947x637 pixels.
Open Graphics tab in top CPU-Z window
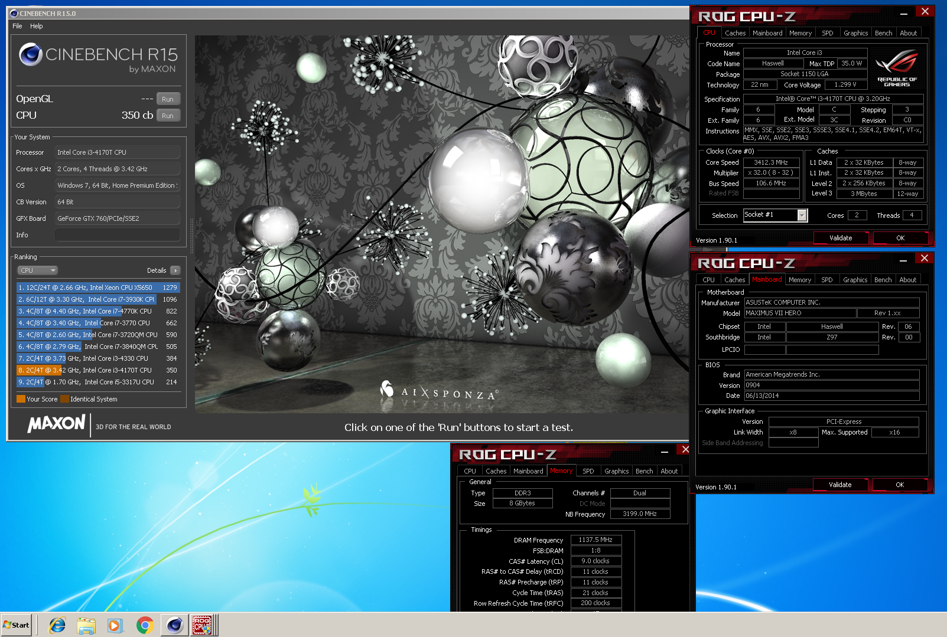click(856, 33)
